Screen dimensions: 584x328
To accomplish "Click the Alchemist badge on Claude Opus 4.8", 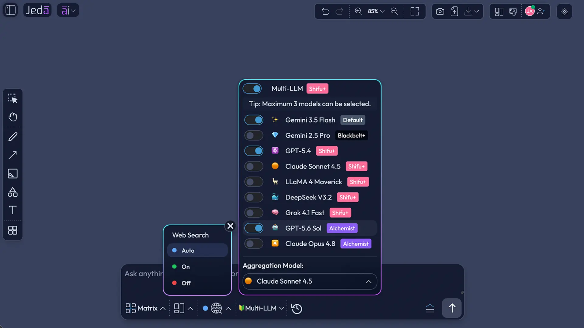I will click(356, 244).
